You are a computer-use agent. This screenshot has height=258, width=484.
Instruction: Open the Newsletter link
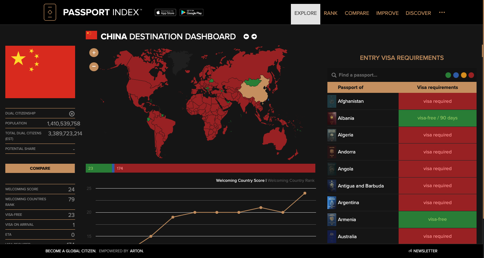(x=425, y=251)
